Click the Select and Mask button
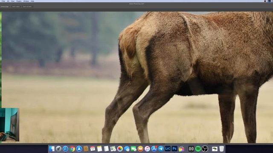 pos(27,7)
